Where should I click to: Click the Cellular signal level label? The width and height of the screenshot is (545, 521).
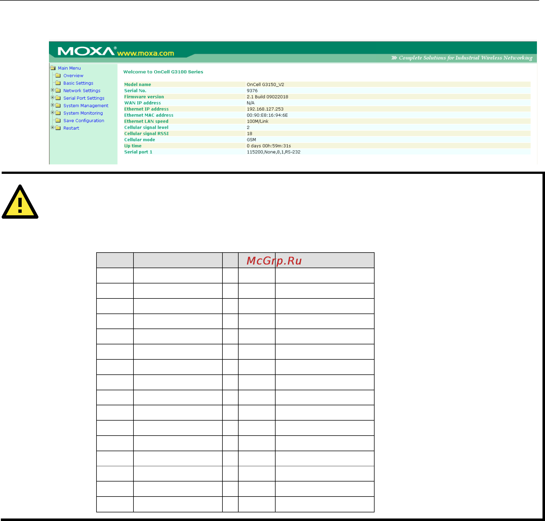pos(146,127)
